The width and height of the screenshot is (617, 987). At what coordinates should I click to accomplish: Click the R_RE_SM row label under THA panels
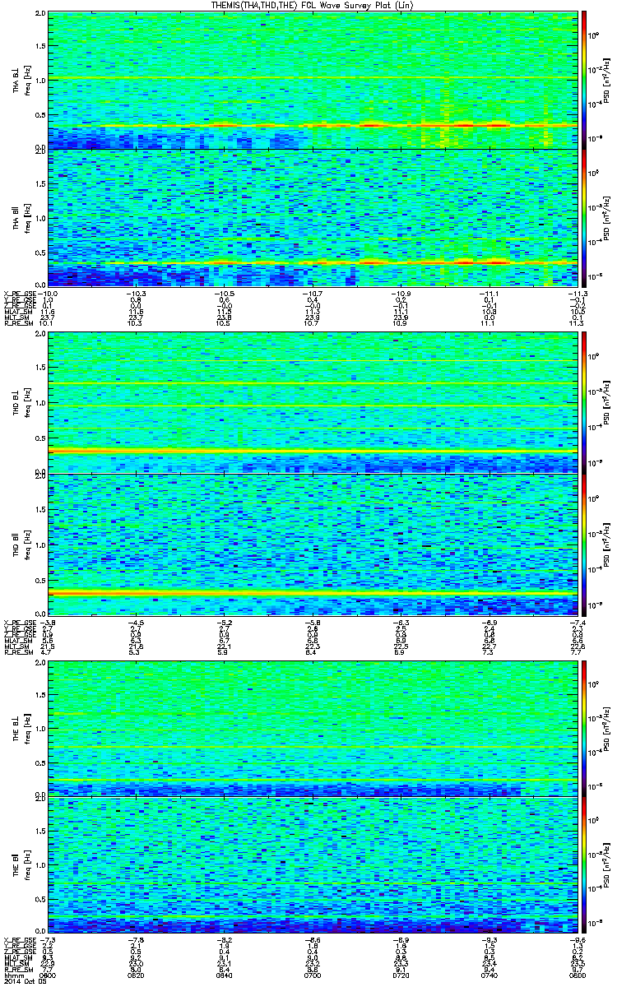point(20,324)
